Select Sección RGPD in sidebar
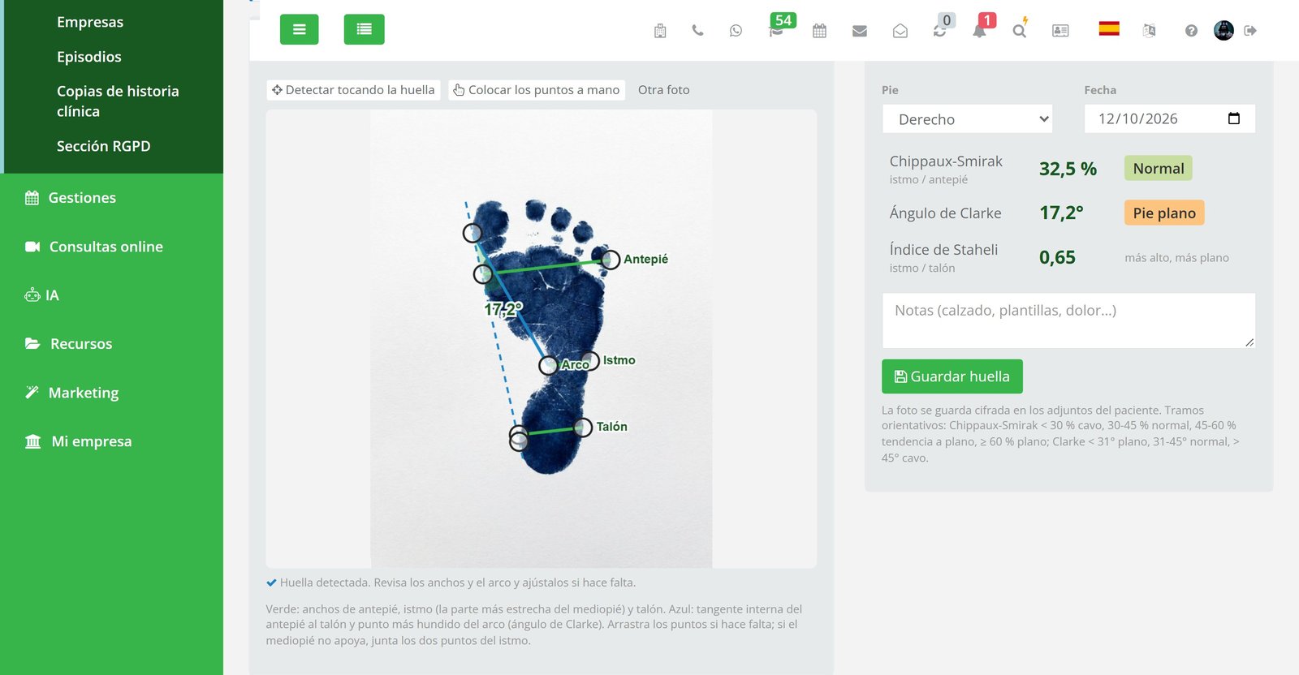This screenshot has width=1299, height=675. click(x=103, y=146)
